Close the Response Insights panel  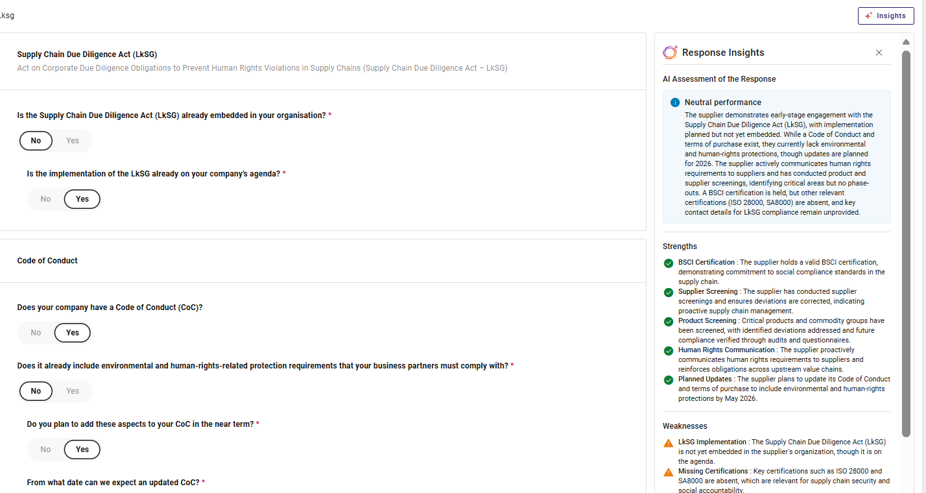(879, 53)
